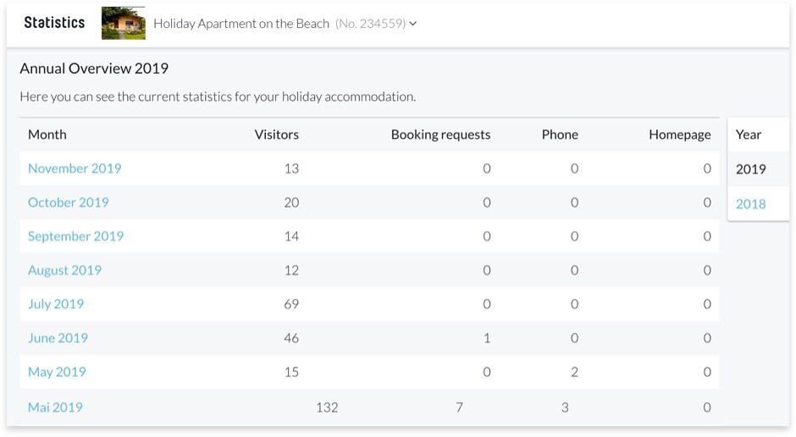Viewport: 796px width, 437px height.
Task: Click the Phone column header
Action: pos(560,135)
